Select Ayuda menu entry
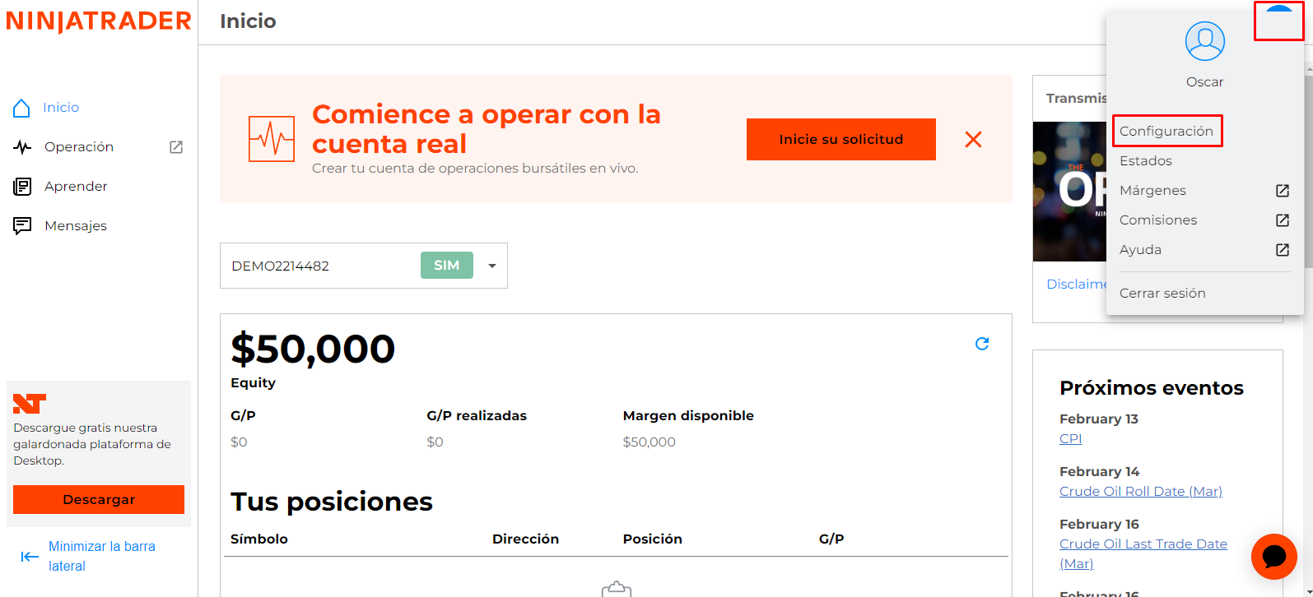This screenshot has width=1313, height=597. (x=1141, y=250)
